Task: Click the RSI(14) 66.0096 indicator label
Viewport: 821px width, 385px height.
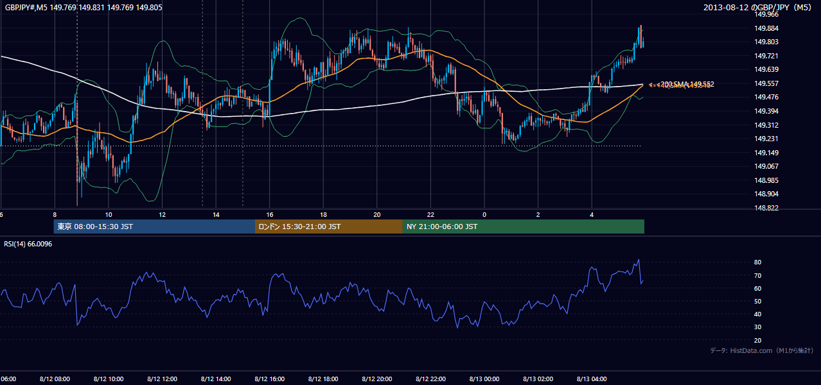Action: 28,244
